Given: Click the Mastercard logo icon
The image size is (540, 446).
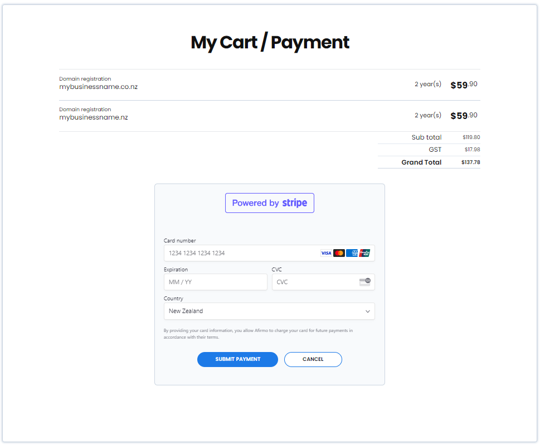Looking at the screenshot, I should click(339, 253).
